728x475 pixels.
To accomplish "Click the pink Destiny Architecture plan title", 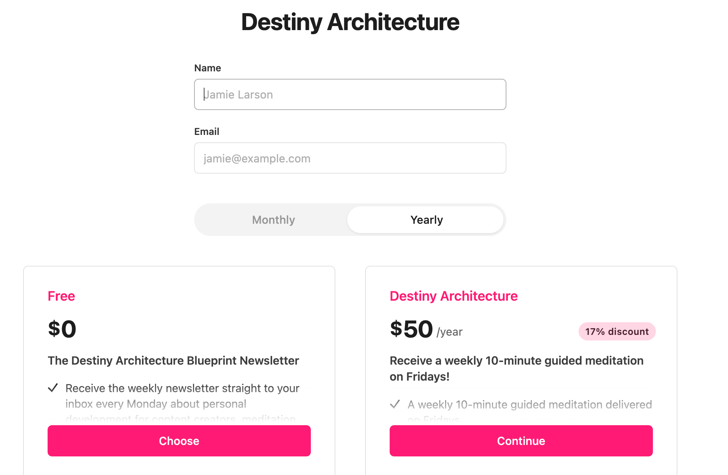I will tap(454, 296).
